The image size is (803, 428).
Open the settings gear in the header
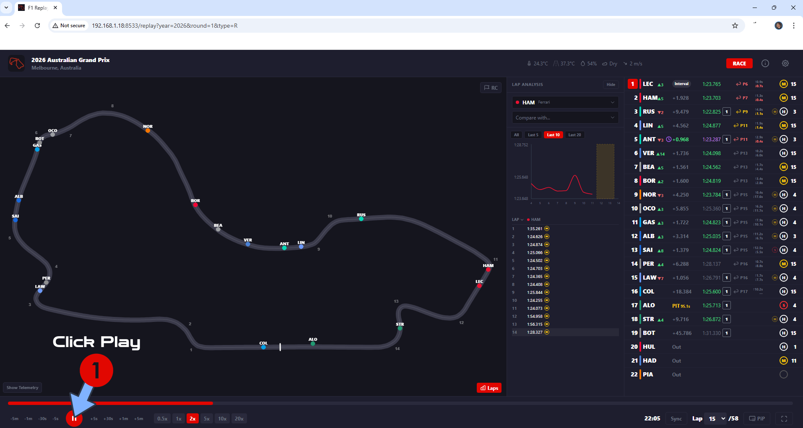785,63
